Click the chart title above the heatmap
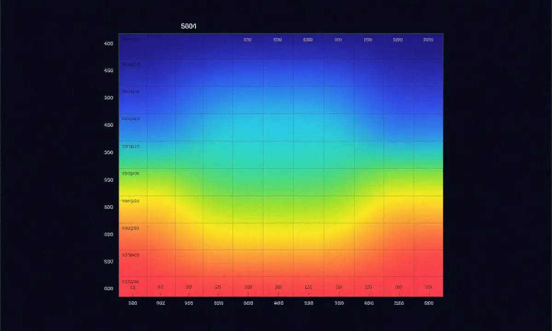 click(x=189, y=26)
